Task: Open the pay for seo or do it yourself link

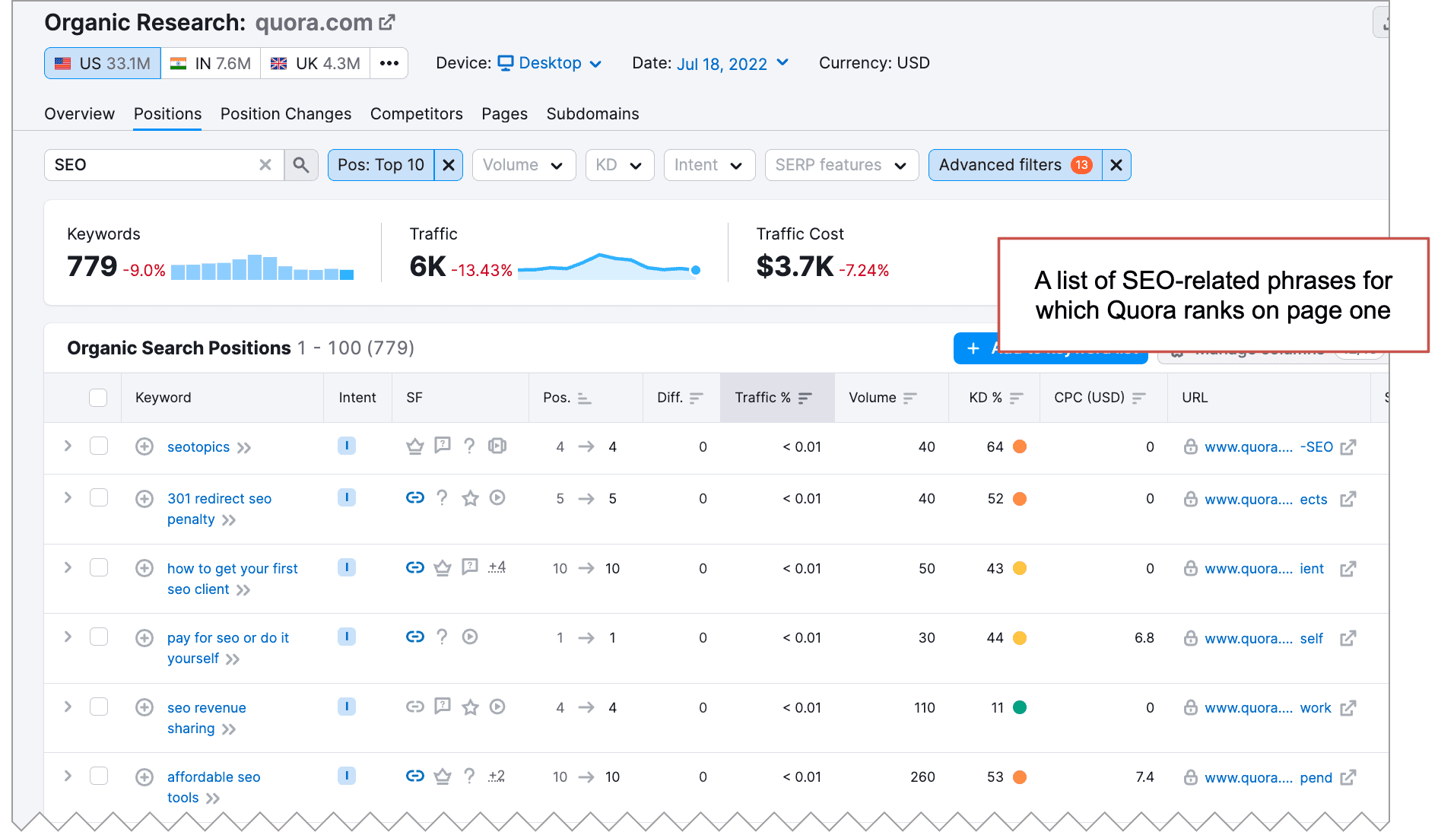Action: (228, 648)
